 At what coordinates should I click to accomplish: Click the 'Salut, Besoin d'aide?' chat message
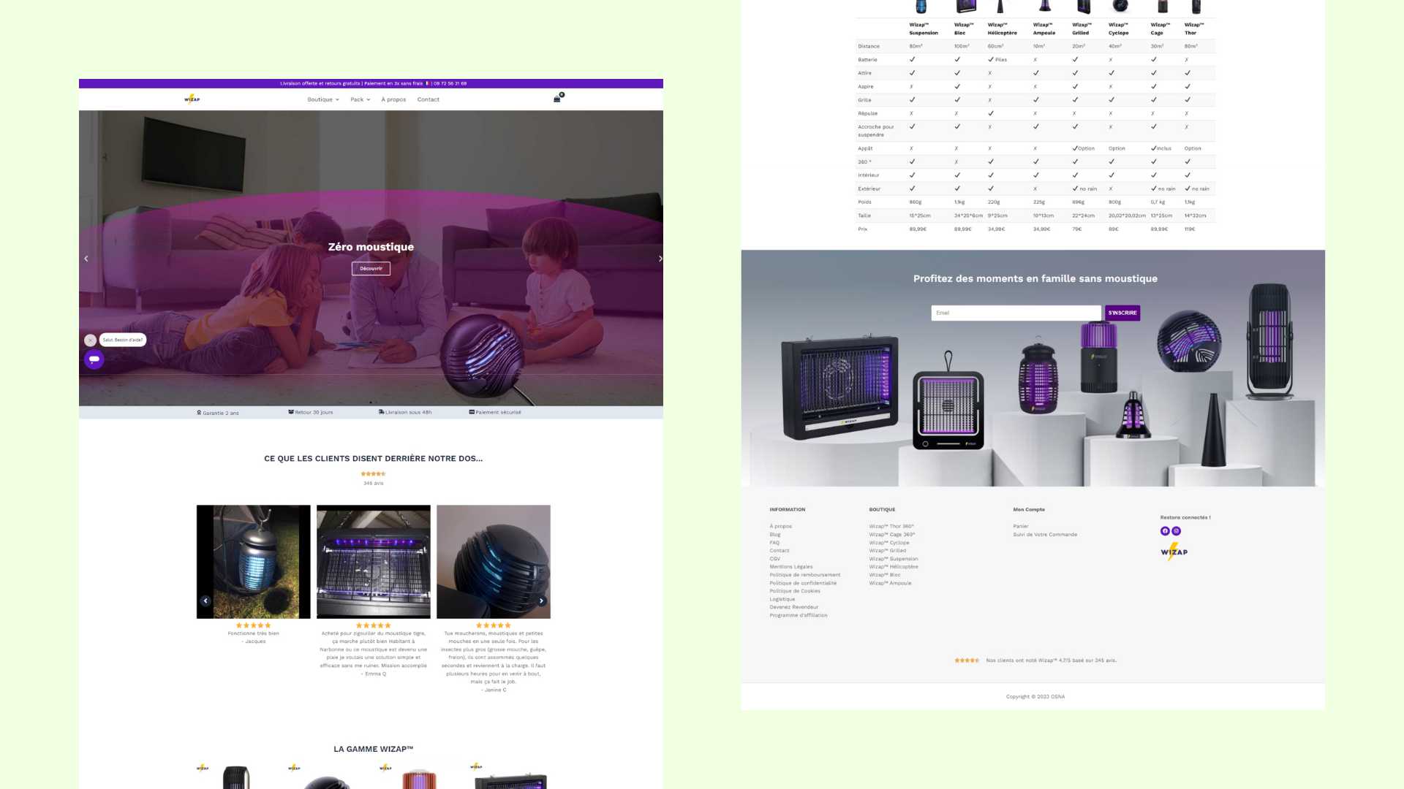(123, 340)
